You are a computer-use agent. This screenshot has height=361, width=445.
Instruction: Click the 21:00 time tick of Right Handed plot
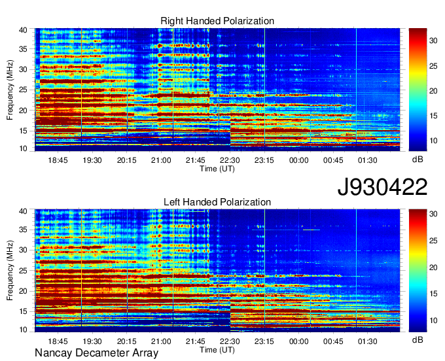pyautogui.click(x=161, y=160)
